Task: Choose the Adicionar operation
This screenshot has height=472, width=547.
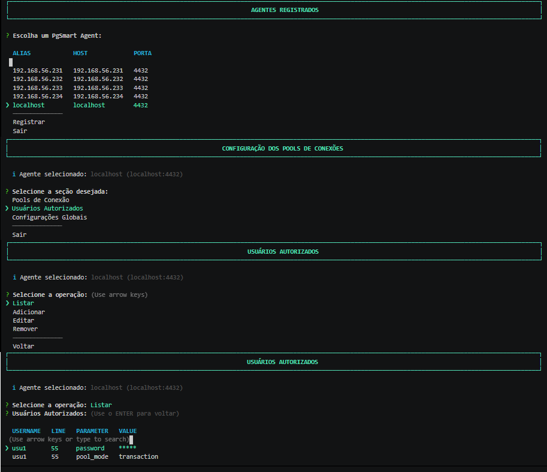Action: point(29,312)
